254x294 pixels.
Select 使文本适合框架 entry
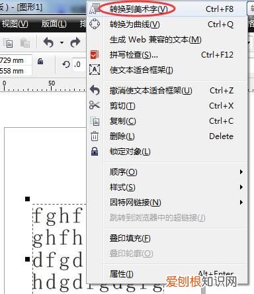point(167,70)
